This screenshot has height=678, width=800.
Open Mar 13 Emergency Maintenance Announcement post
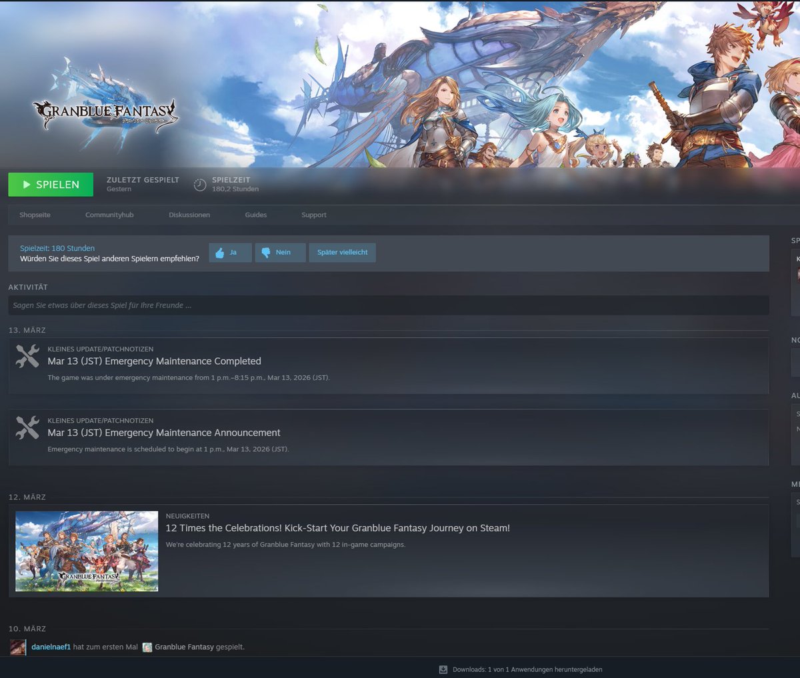click(164, 433)
